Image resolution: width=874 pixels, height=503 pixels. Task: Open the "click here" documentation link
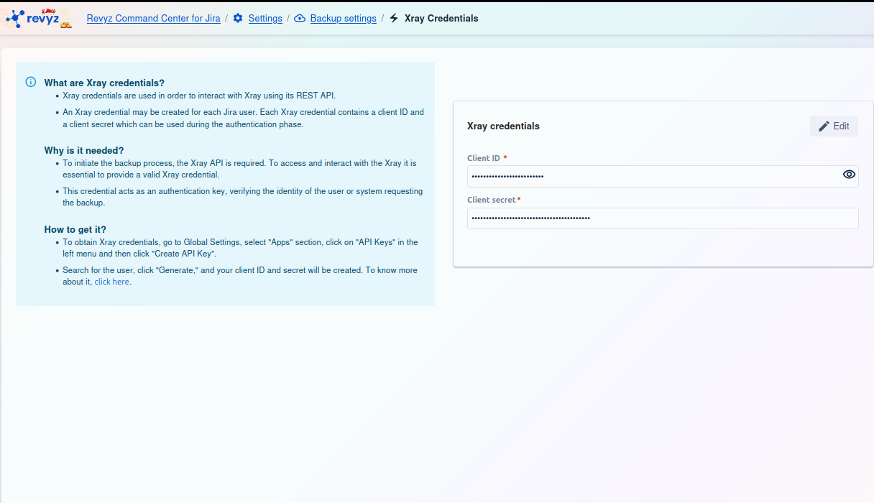[111, 282]
